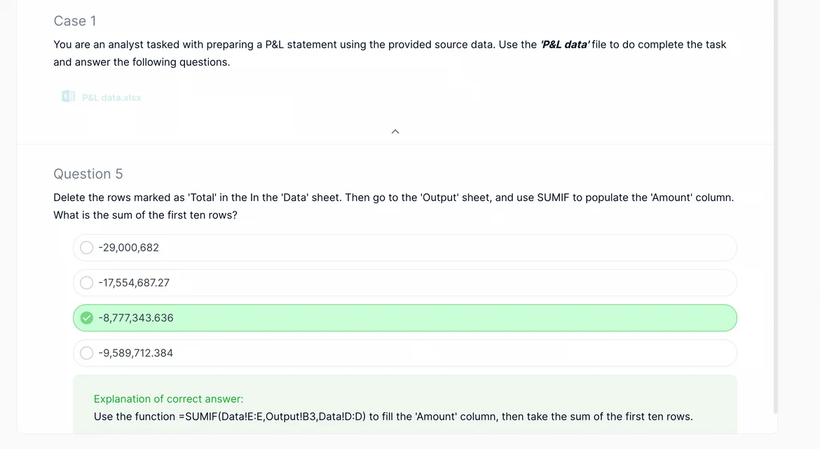Viewport: 820px width, 449px height.
Task: Click the Question 5 heading
Action: pyautogui.click(x=88, y=174)
